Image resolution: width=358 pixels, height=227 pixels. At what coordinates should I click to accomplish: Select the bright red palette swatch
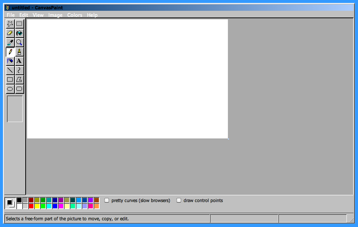pyautogui.click(x=31, y=206)
